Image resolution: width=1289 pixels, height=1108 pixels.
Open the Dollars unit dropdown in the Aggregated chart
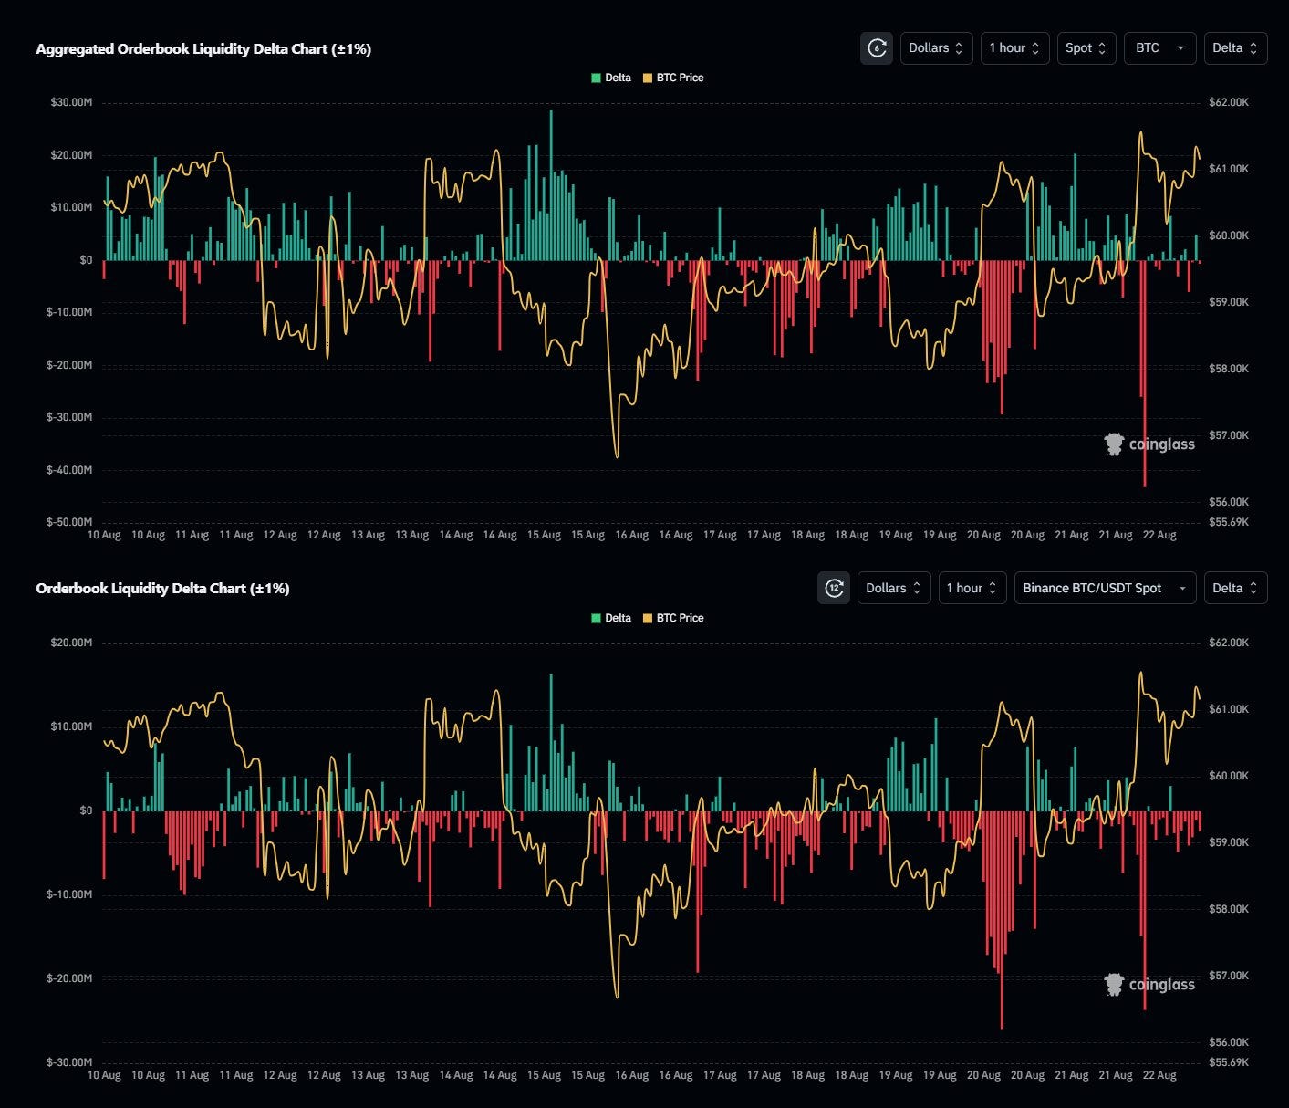(x=936, y=48)
